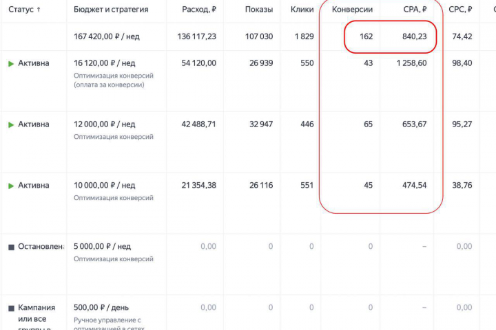Click strategy text (оплата за конверсии)
Image resolution: width=496 pixels, height=330 pixels.
[109, 85]
